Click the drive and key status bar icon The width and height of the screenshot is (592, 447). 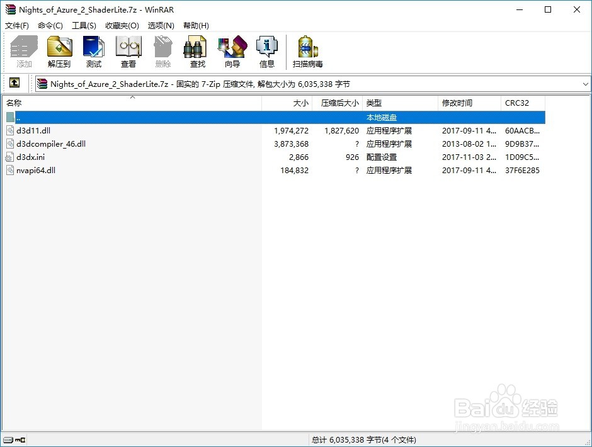click(x=14, y=440)
